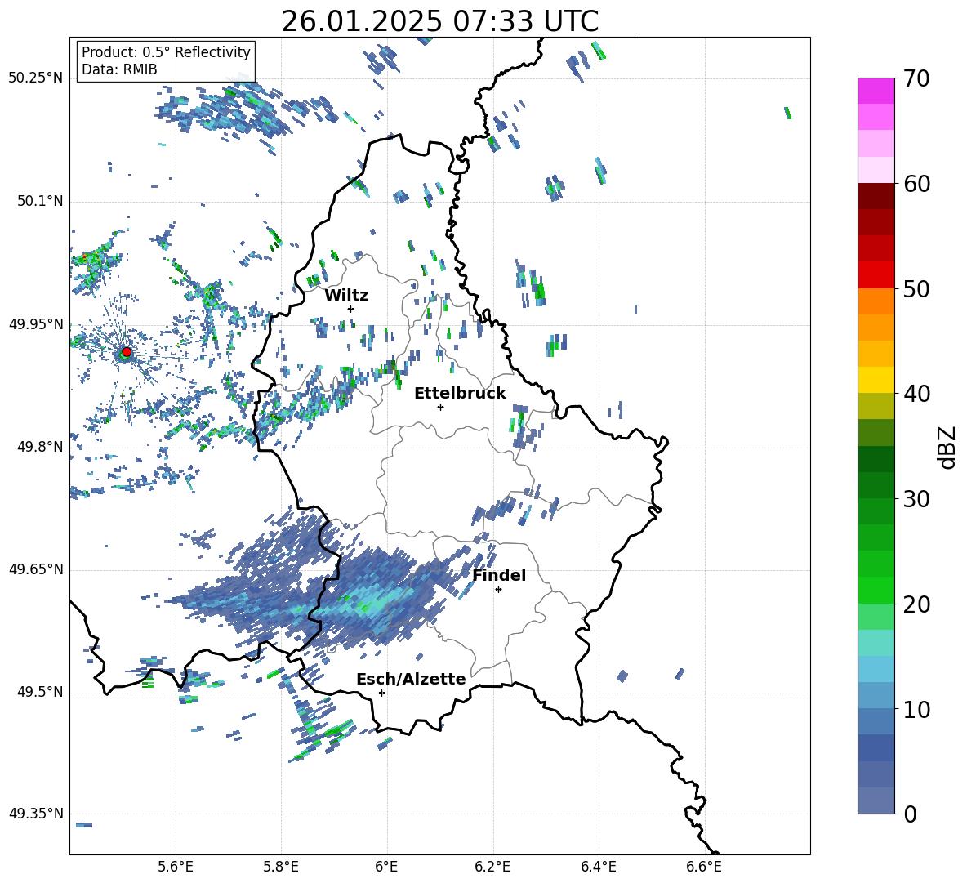Click the 70 tick on colorbar
This screenshot has height=883, width=967.
(916, 78)
